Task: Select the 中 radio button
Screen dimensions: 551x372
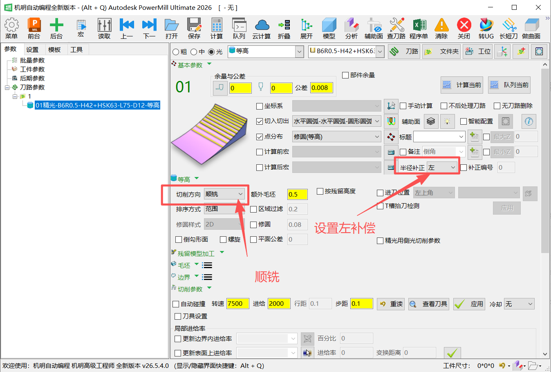Action: [194, 52]
